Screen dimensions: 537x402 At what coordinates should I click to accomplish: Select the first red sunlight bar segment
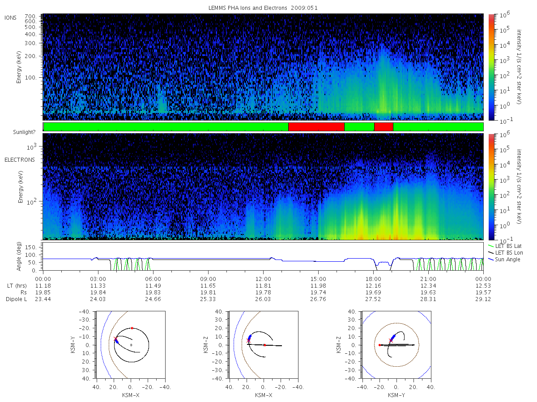click(x=316, y=127)
